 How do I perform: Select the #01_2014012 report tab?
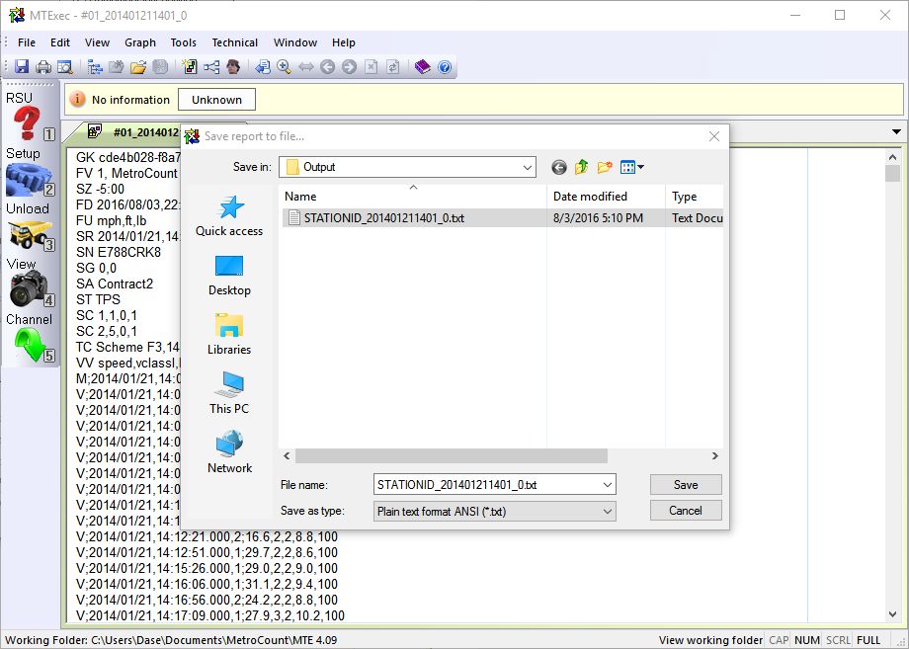coord(133,132)
